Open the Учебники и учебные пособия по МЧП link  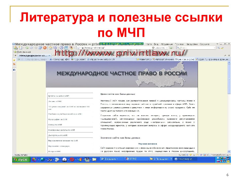coord(65,114)
